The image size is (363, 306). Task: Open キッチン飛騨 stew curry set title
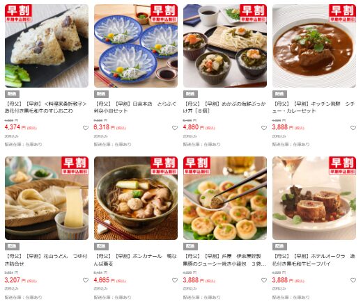(314, 107)
